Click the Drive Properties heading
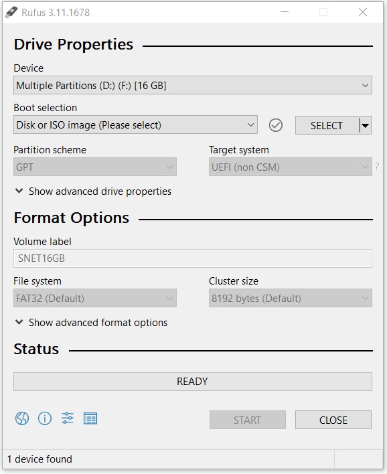Viewport: 387px width, 474px height. pyautogui.click(x=74, y=44)
